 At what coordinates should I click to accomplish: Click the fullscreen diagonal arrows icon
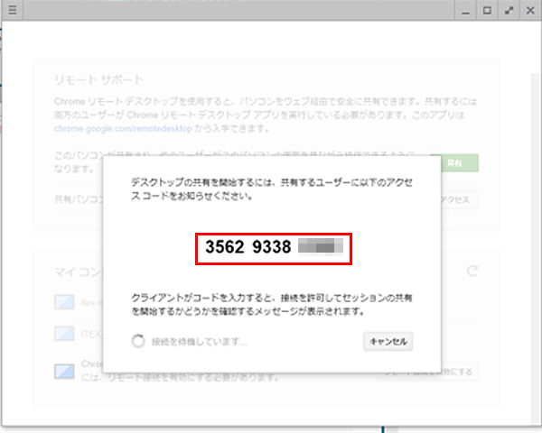tap(509, 11)
